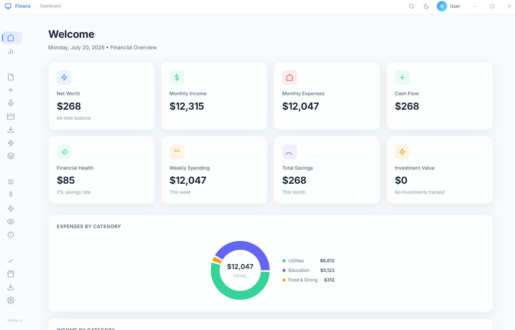
Task: Click the checkmark sidebar icon
Action: pos(11,261)
